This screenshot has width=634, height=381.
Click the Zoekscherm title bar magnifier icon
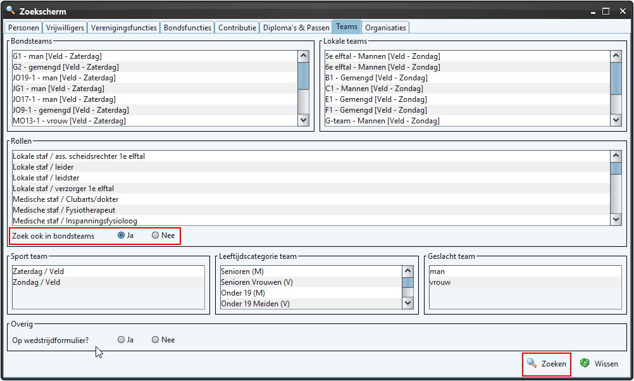[11, 11]
